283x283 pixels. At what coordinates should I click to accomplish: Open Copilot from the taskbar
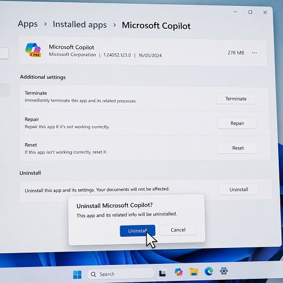tap(179, 272)
